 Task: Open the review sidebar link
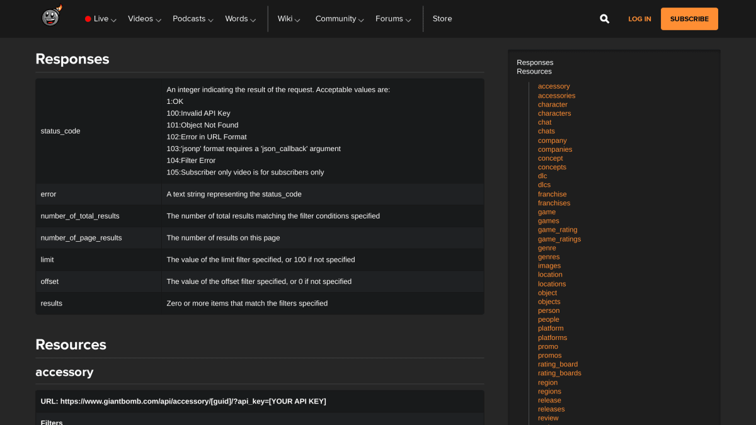click(x=548, y=417)
